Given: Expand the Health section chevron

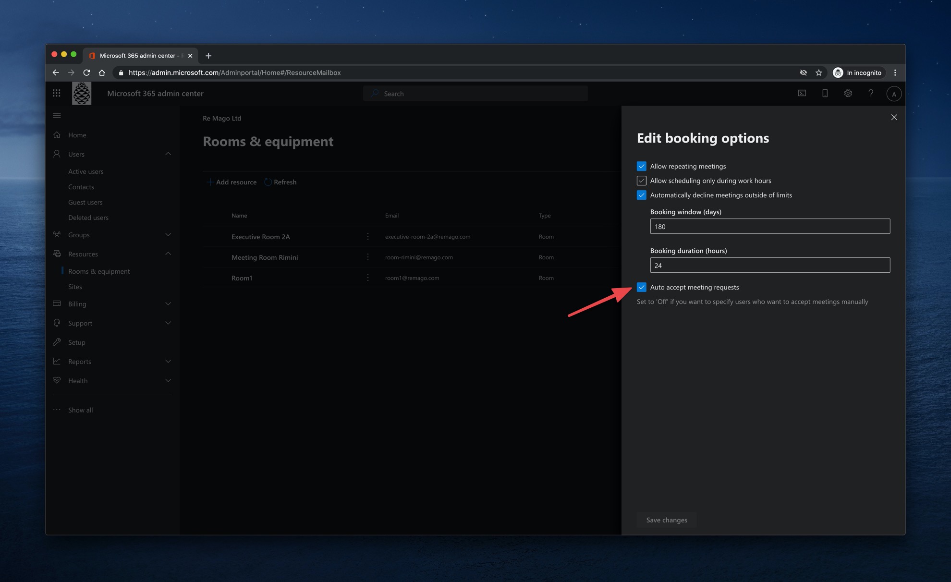Looking at the screenshot, I should [168, 380].
